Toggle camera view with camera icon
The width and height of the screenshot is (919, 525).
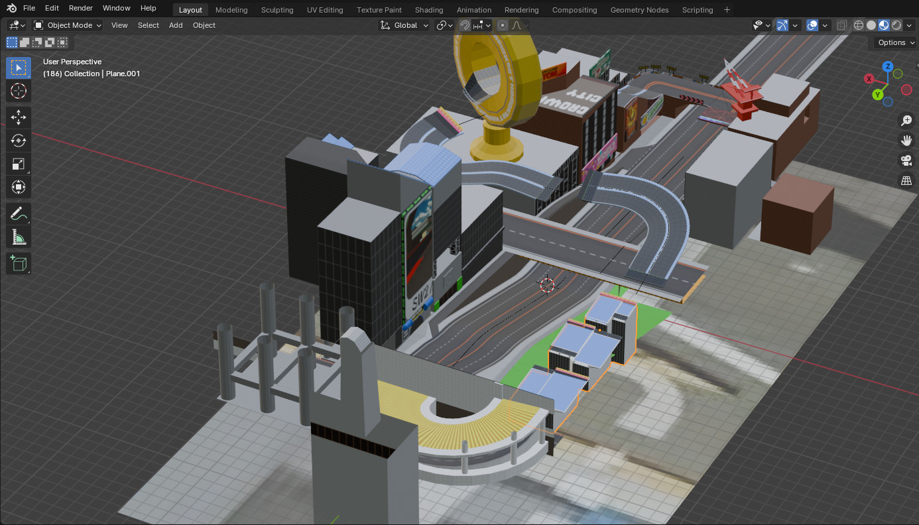(x=906, y=160)
